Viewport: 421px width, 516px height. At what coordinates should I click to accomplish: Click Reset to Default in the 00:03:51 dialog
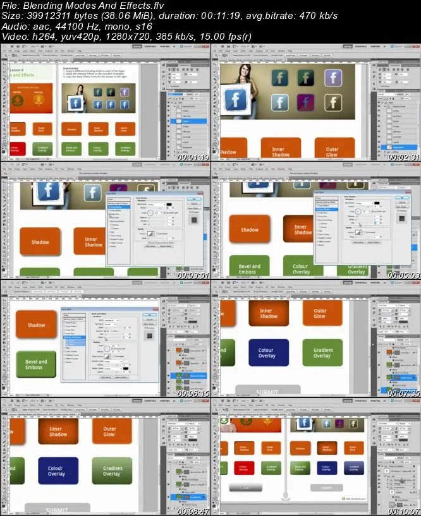pyautogui.click(x=166, y=246)
